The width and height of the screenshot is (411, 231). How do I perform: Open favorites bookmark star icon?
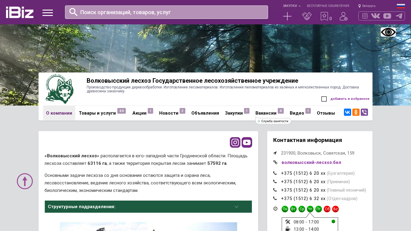click(x=324, y=16)
